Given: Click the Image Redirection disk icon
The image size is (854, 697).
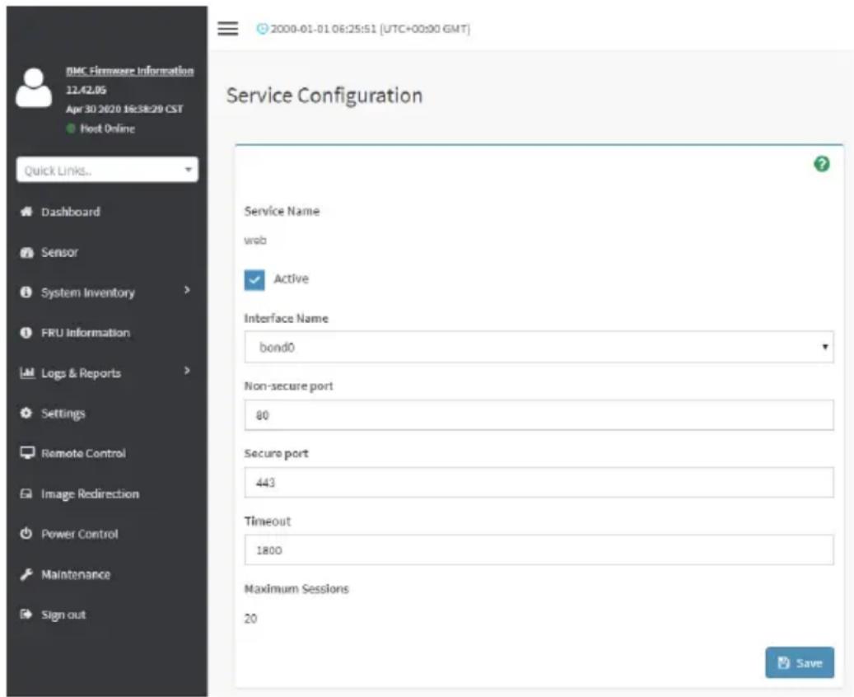Looking at the screenshot, I should coord(26,494).
